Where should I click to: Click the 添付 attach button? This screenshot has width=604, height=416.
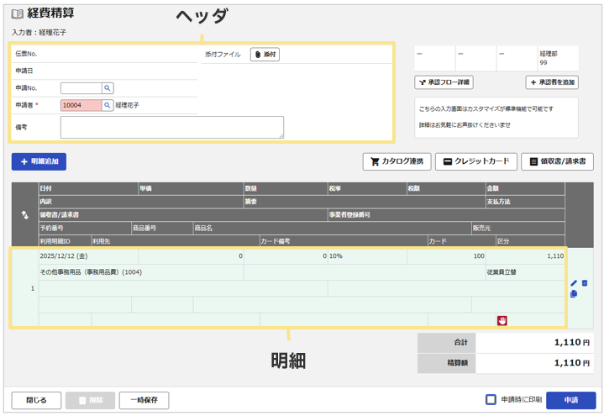[x=265, y=55]
